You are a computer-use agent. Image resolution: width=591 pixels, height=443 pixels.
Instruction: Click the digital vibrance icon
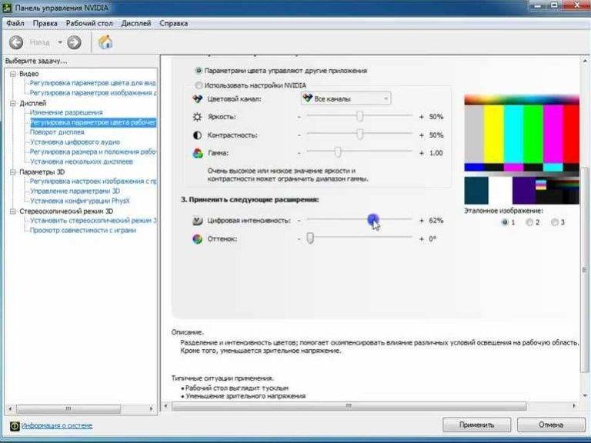[198, 221]
